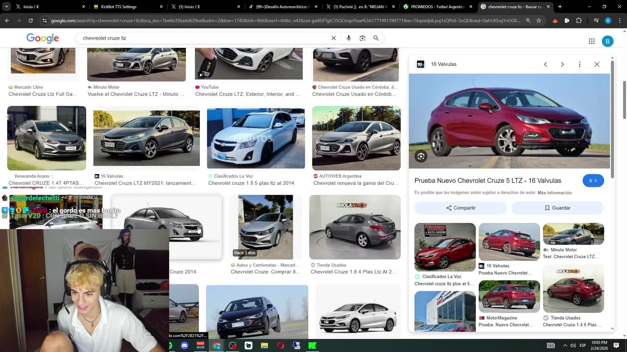This screenshot has width=627, height=352.
Task: Close the chevreolet cruze ltz tab
Action: click(548, 7)
